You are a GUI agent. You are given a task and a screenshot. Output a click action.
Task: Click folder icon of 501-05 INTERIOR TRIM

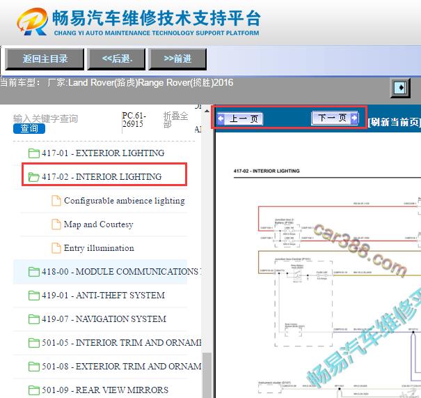(34, 343)
